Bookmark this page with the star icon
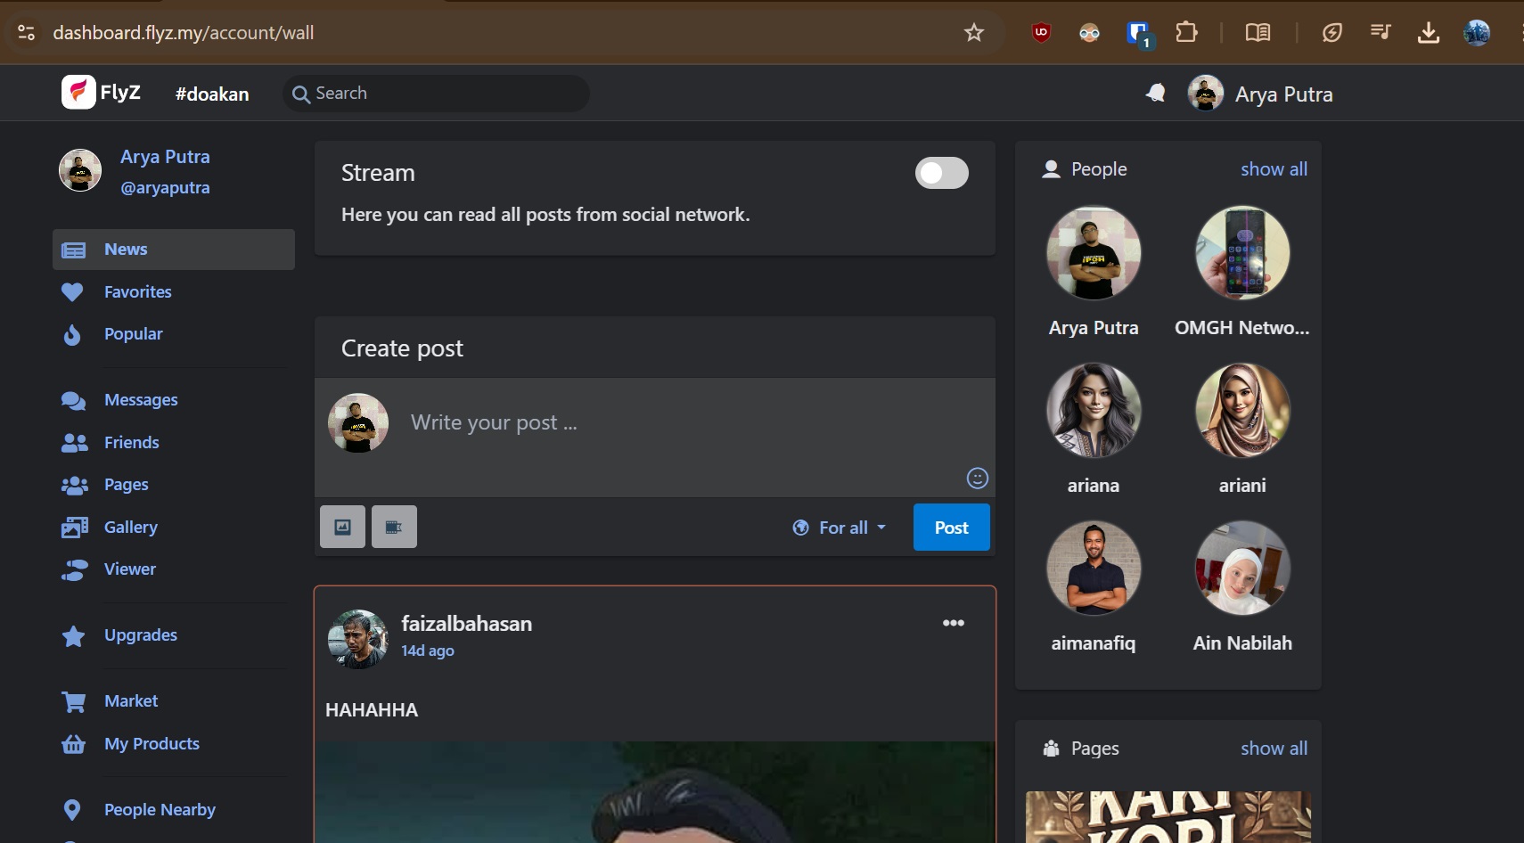1524x843 pixels. [974, 33]
